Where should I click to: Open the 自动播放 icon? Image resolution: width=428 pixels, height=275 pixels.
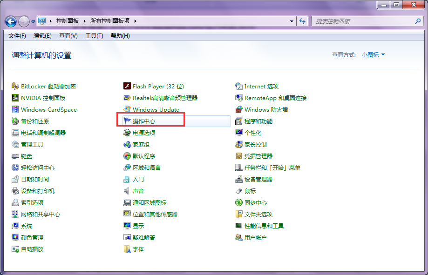tap(15, 249)
